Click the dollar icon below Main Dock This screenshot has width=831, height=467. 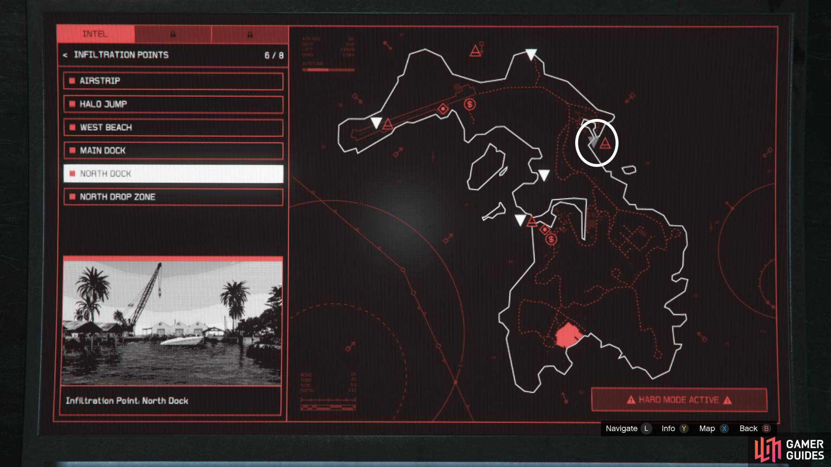[x=551, y=239]
